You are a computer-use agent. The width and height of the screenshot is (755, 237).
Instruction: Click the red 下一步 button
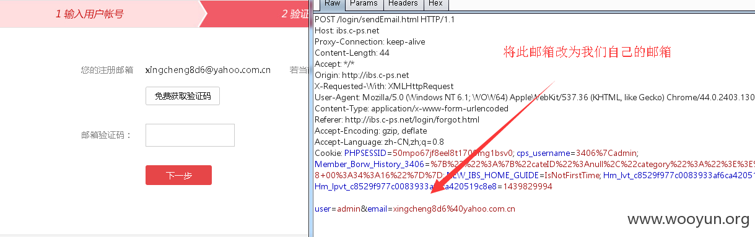point(178,175)
